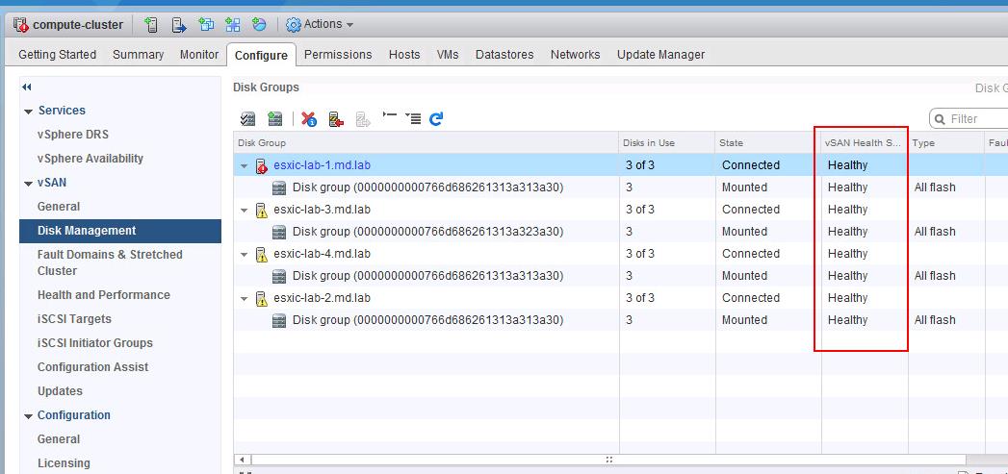Click the left arrow of horizontal scrollbar
This screenshot has width=1008, height=474.
[x=242, y=460]
